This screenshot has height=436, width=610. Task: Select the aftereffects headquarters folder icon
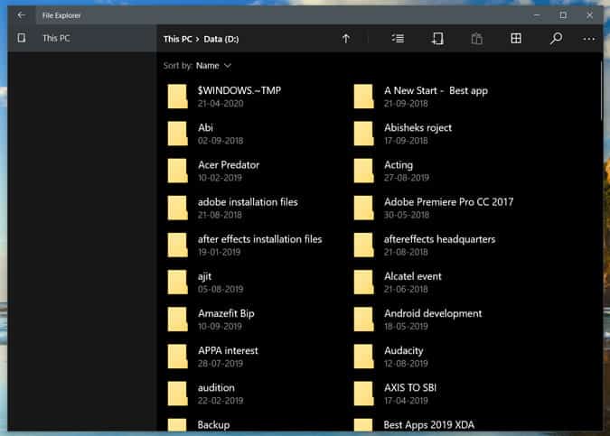click(364, 245)
